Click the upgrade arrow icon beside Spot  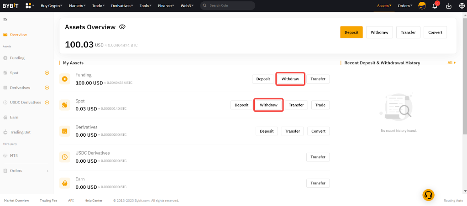tap(47, 73)
